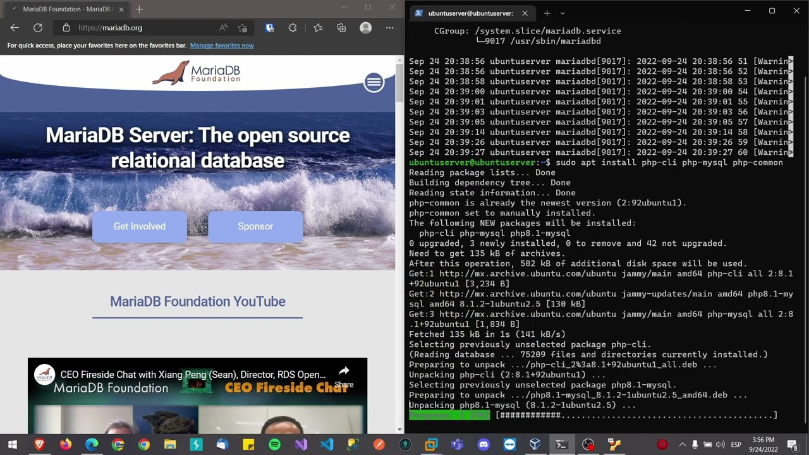
Task: Go back in the Edge browser
Action: (15, 28)
